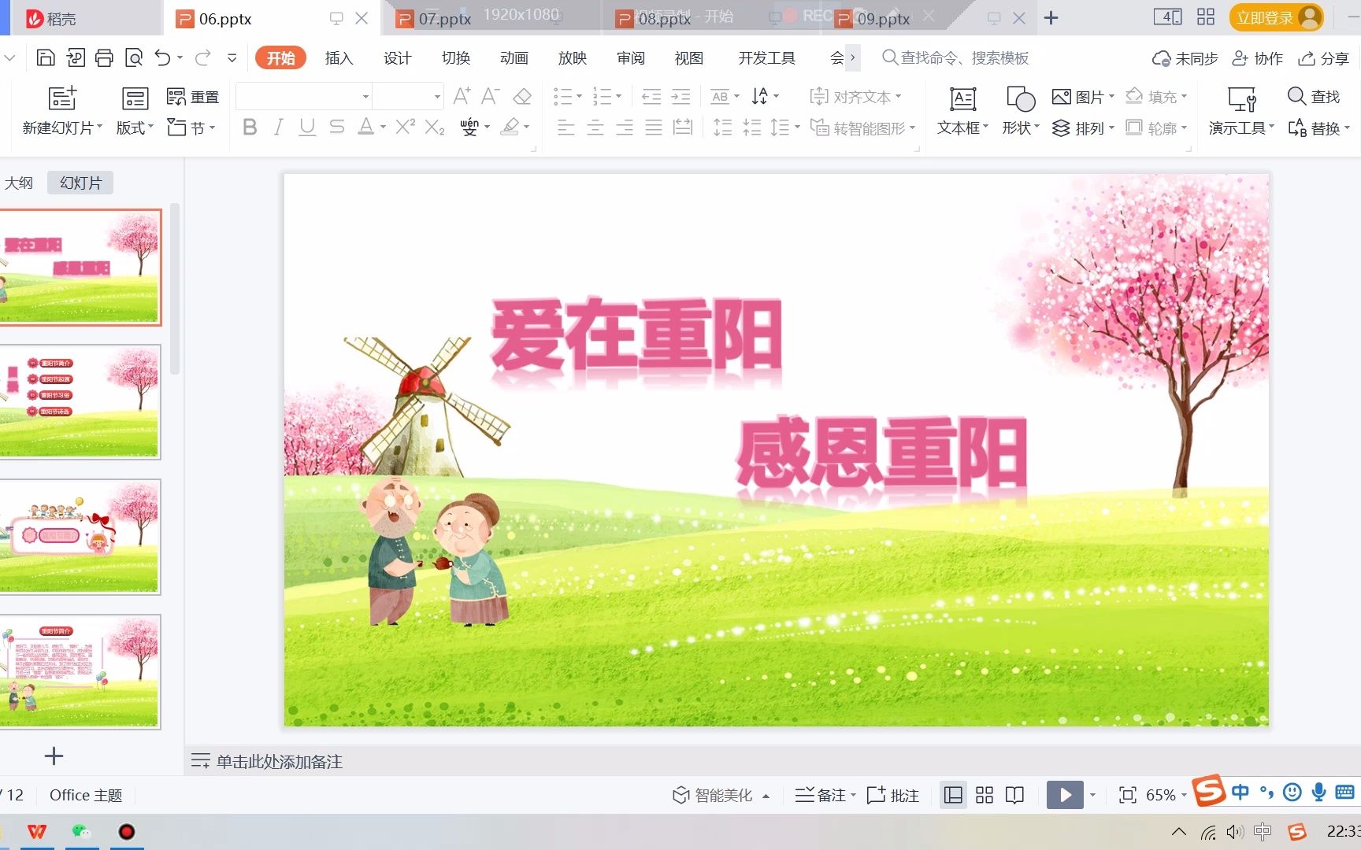
Task: Toggle subscript formatting
Action: click(x=435, y=127)
